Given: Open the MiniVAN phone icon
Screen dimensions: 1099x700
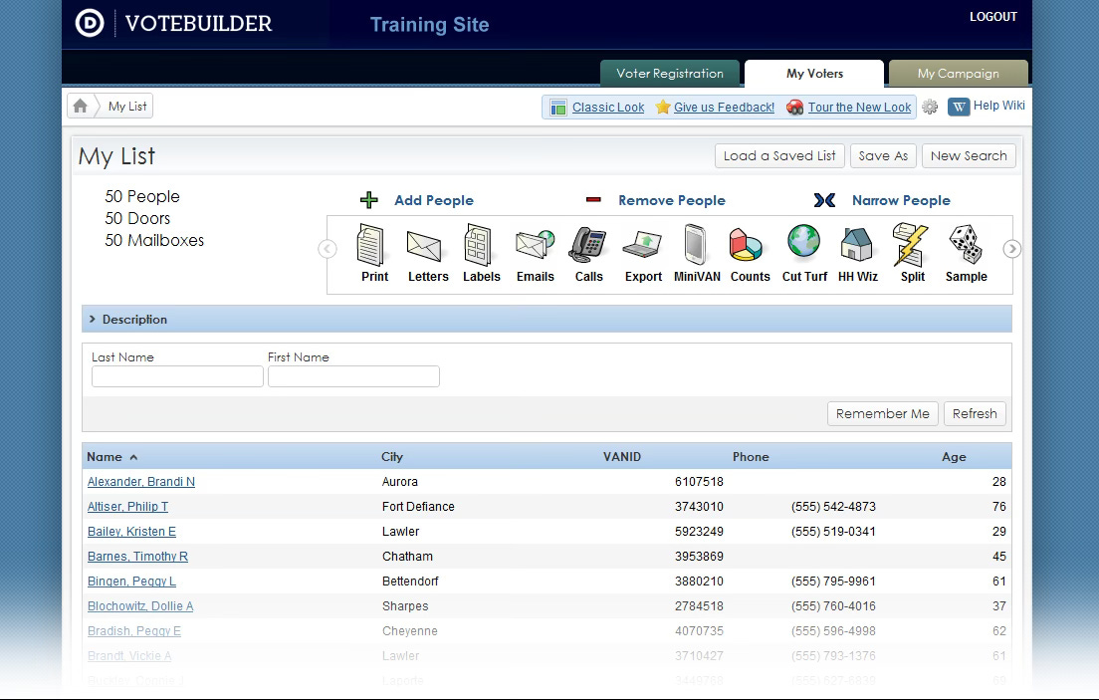Looking at the screenshot, I should (695, 245).
